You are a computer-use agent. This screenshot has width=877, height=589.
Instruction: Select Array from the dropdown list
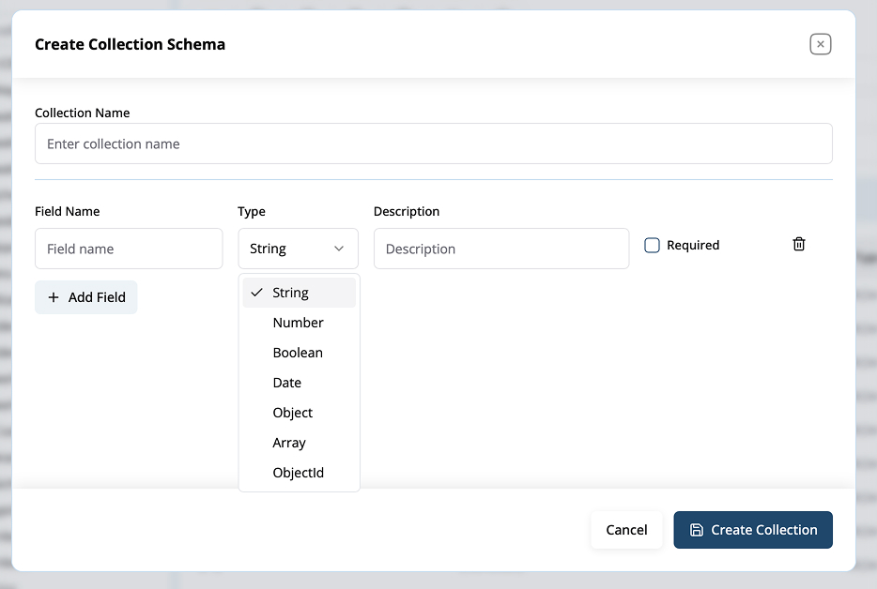(x=289, y=443)
